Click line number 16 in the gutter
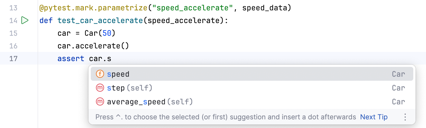The width and height of the screenshot is (426, 128). pyautogui.click(x=13, y=46)
